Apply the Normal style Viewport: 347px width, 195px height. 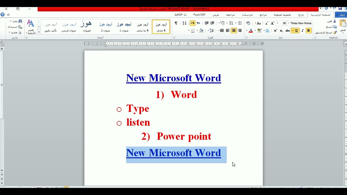click(161, 27)
